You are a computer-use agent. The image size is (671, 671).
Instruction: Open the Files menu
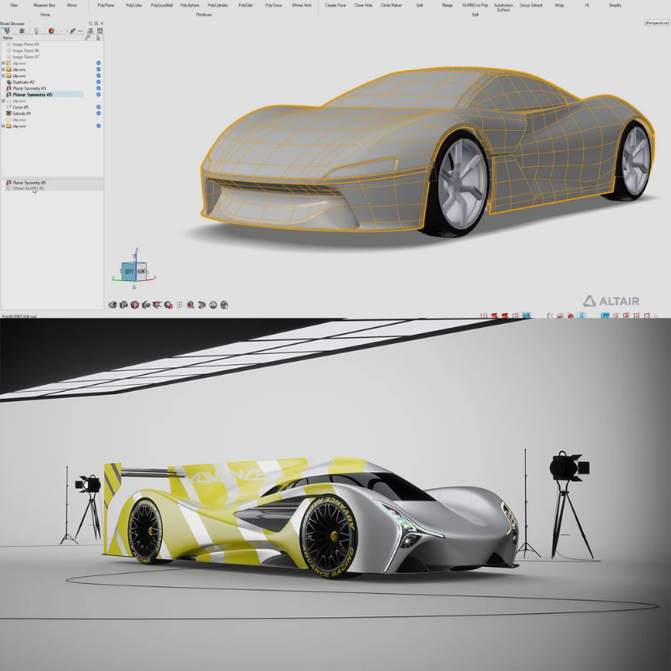point(13,5)
